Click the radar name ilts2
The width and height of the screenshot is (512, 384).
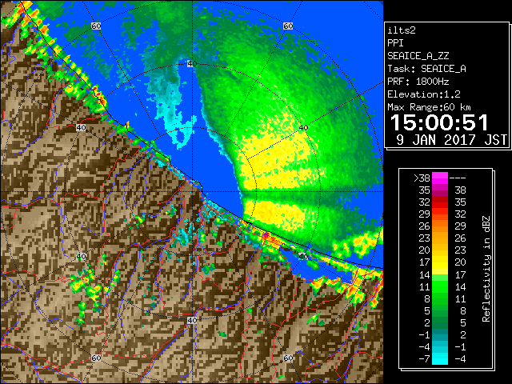point(402,30)
